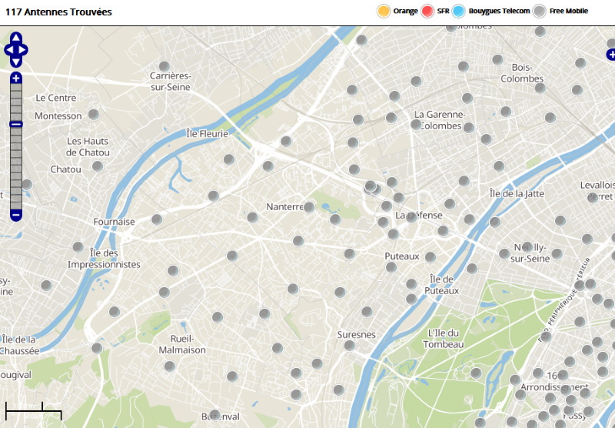This screenshot has width=615, height=428.
Task: Pan the map up with the north arrow
Action: [x=16, y=37]
